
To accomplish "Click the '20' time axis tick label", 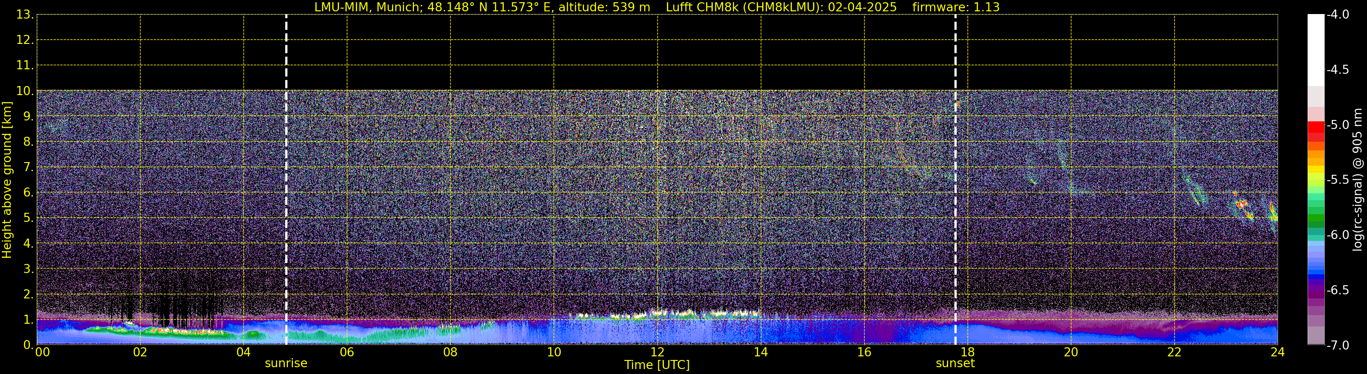I will pyautogui.click(x=1071, y=352).
